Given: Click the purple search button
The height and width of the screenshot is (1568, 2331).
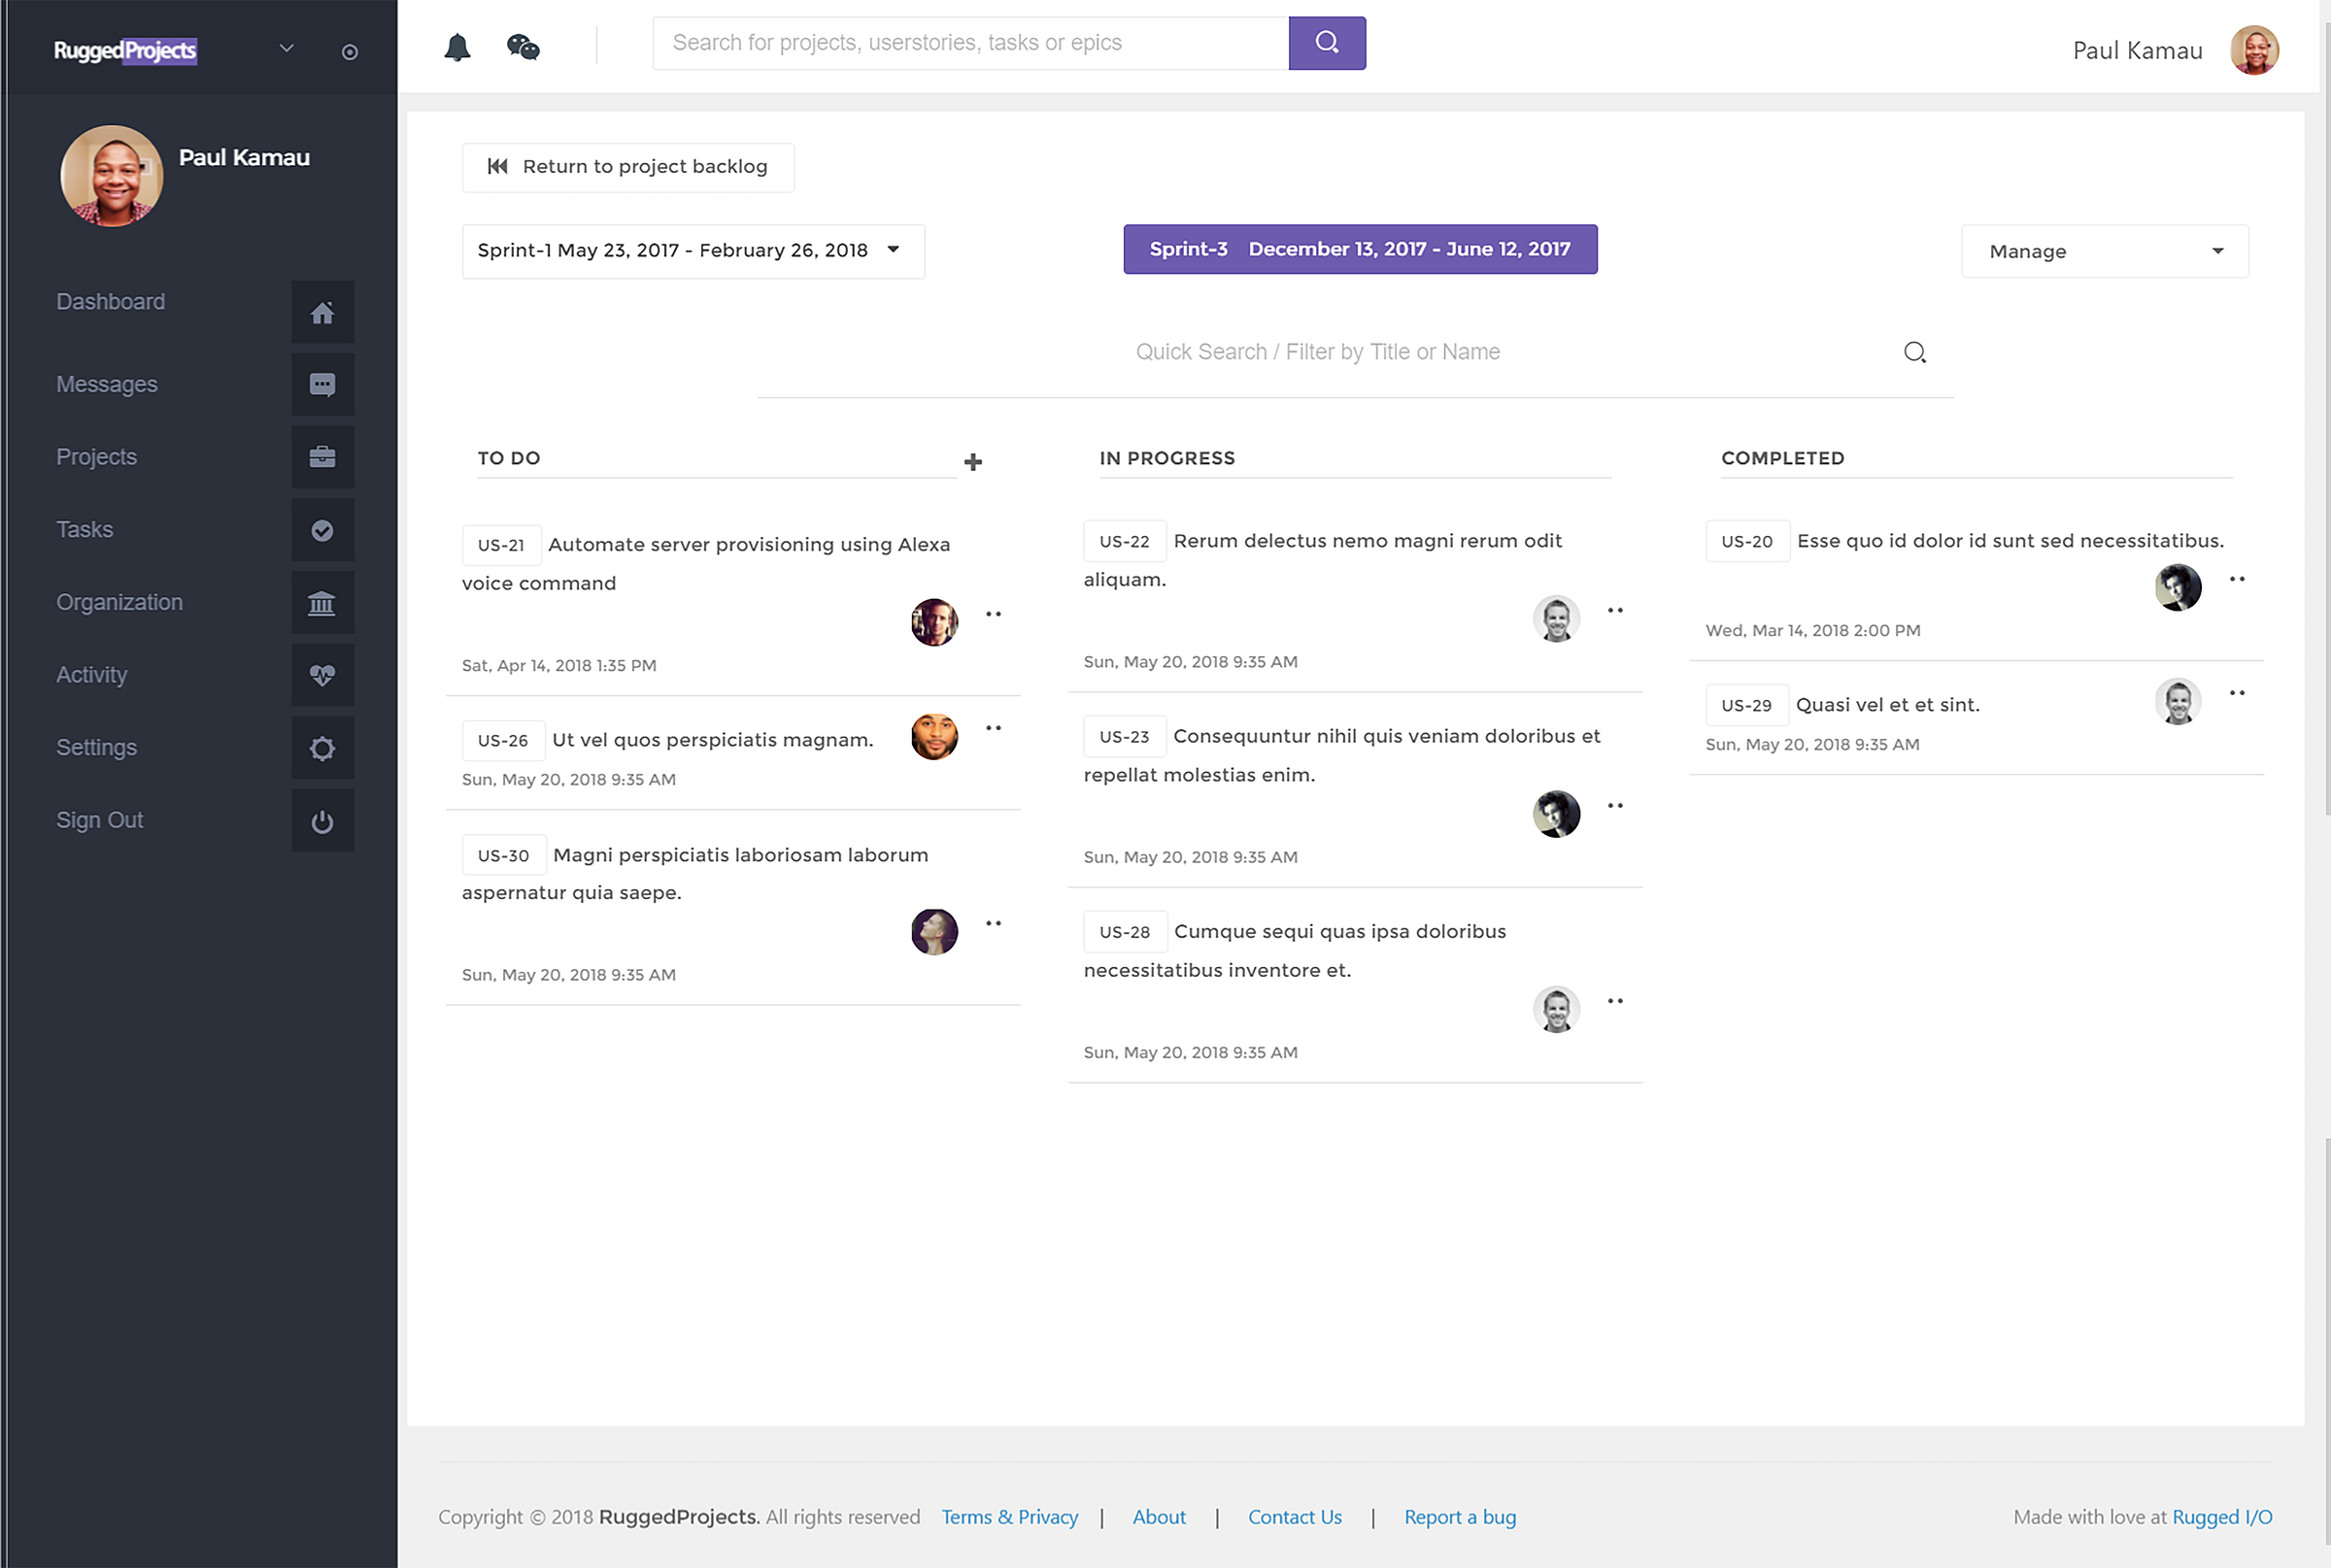Looking at the screenshot, I should [x=1327, y=43].
